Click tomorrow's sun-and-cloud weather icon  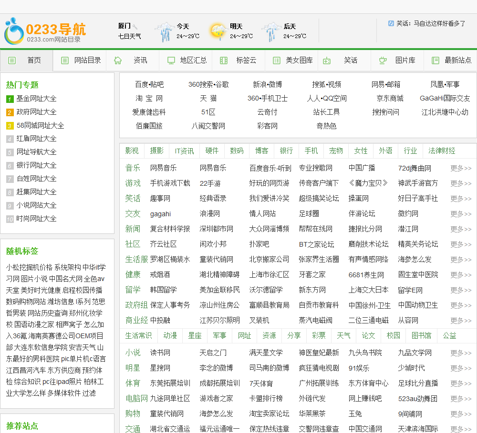tap(218, 31)
